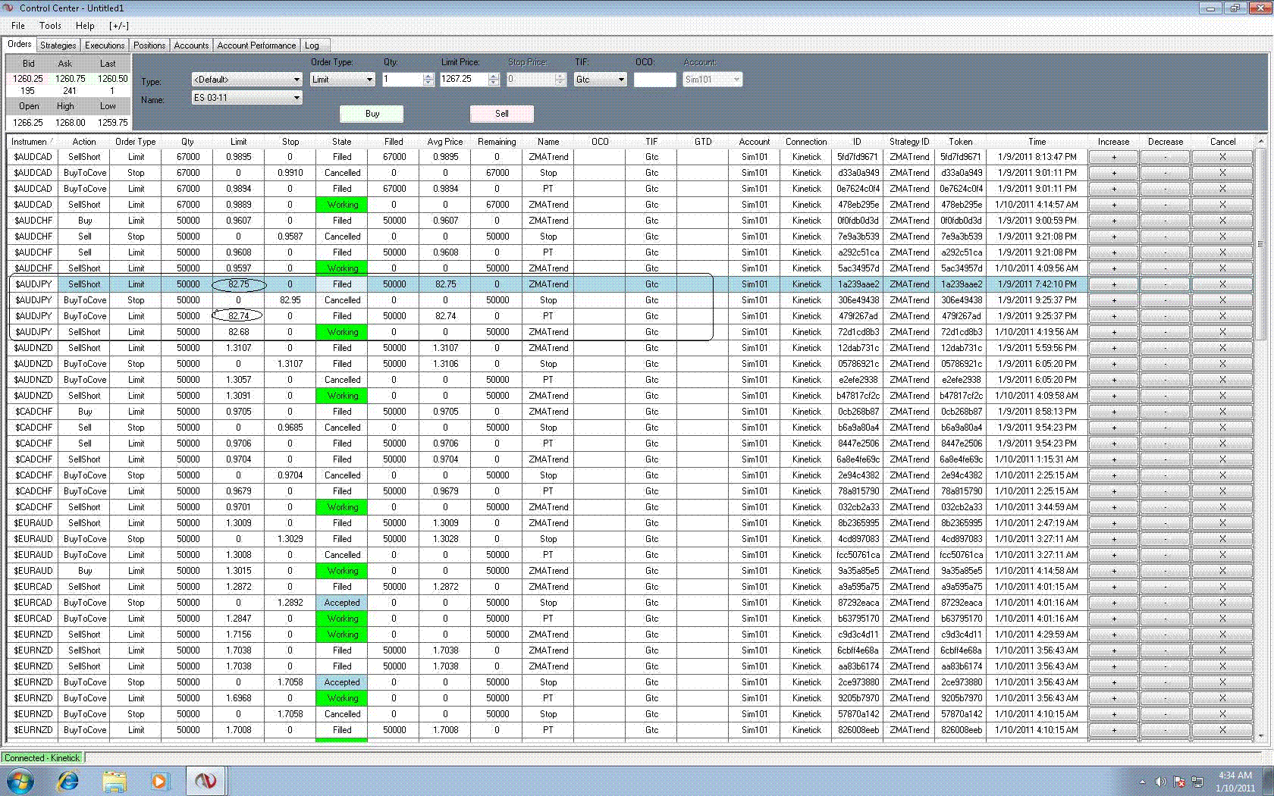Viewport: 1274px width, 796px height.
Task: Decrease the working $AUDNZD SellShort order price
Action: pos(1165,396)
